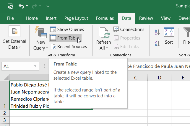The image size is (190, 126).
Task: Click cell A1 text 'Pablo Diego José'
Action: tap(29, 85)
